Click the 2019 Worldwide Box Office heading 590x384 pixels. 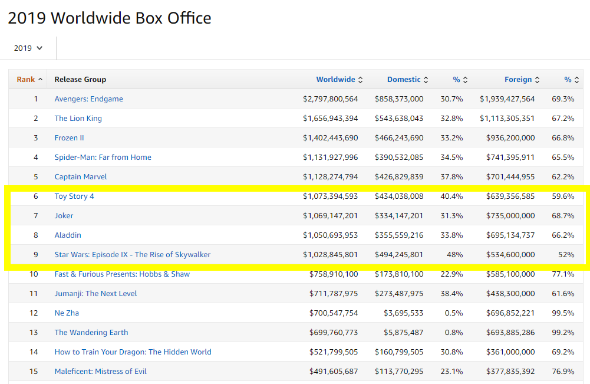pos(110,18)
